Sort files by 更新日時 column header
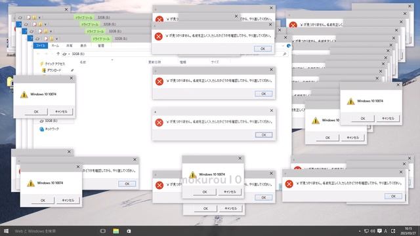420x236 pixels. pyautogui.click(x=155, y=62)
